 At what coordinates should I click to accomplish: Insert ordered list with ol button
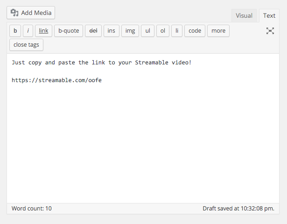point(163,31)
